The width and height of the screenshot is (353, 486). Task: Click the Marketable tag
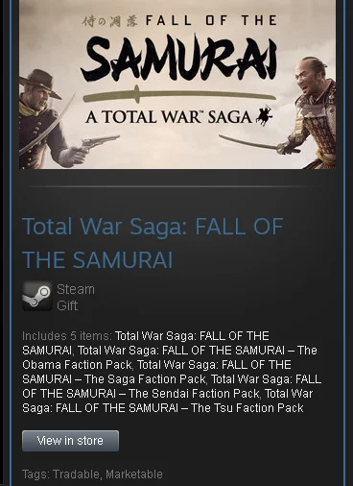coord(134,474)
